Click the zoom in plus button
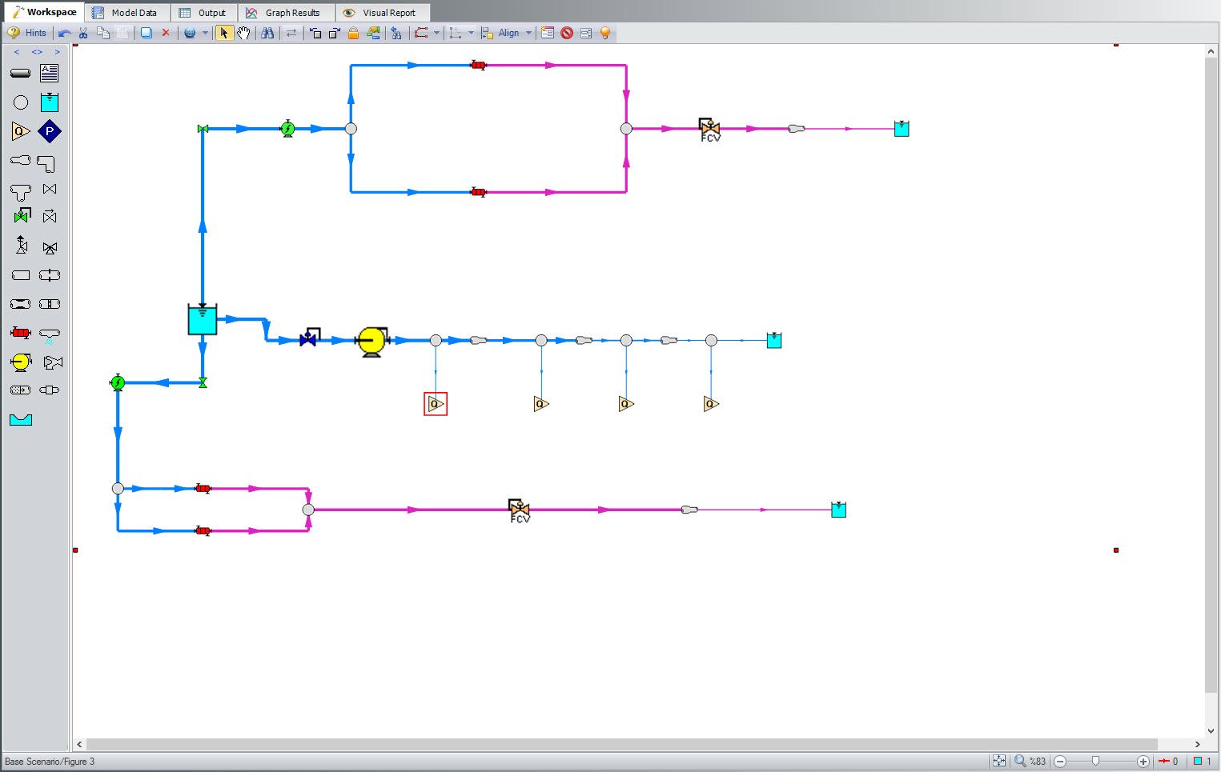This screenshot has width=1221, height=772. 1143,761
